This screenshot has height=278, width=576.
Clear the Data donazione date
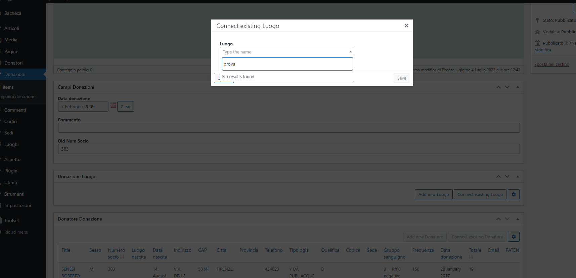[x=126, y=107]
